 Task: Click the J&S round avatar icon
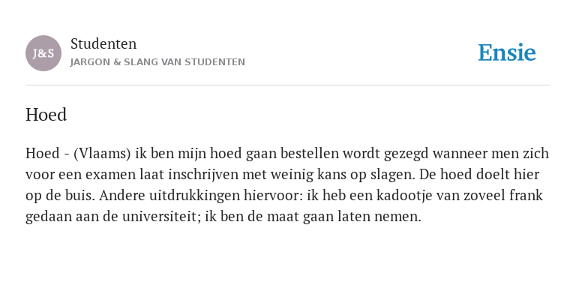(x=43, y=53)
